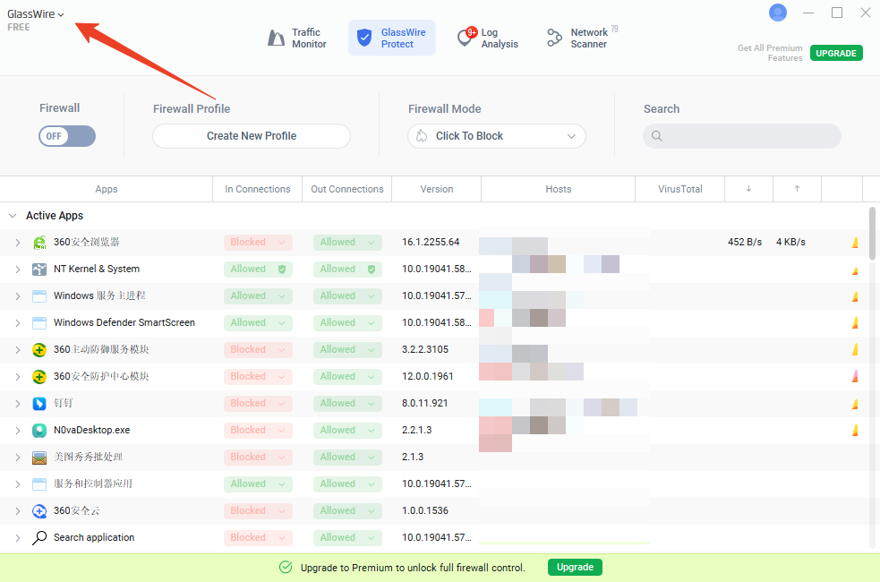This screenshot has height=582, width=880.
Task: Toggle Blocked in-connection for 360安全浏览器
Action: pyautogui.click(x=258, y=243)
